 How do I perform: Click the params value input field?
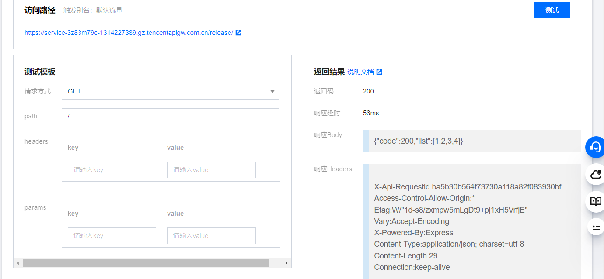point(211,236)
